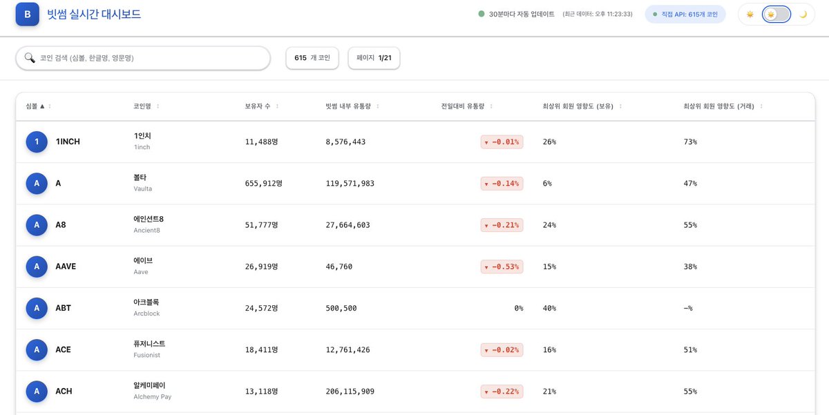Viewport: 829px width, 415px height.
Task: Click the sun icon for light theme
Action: coord(750,14)
